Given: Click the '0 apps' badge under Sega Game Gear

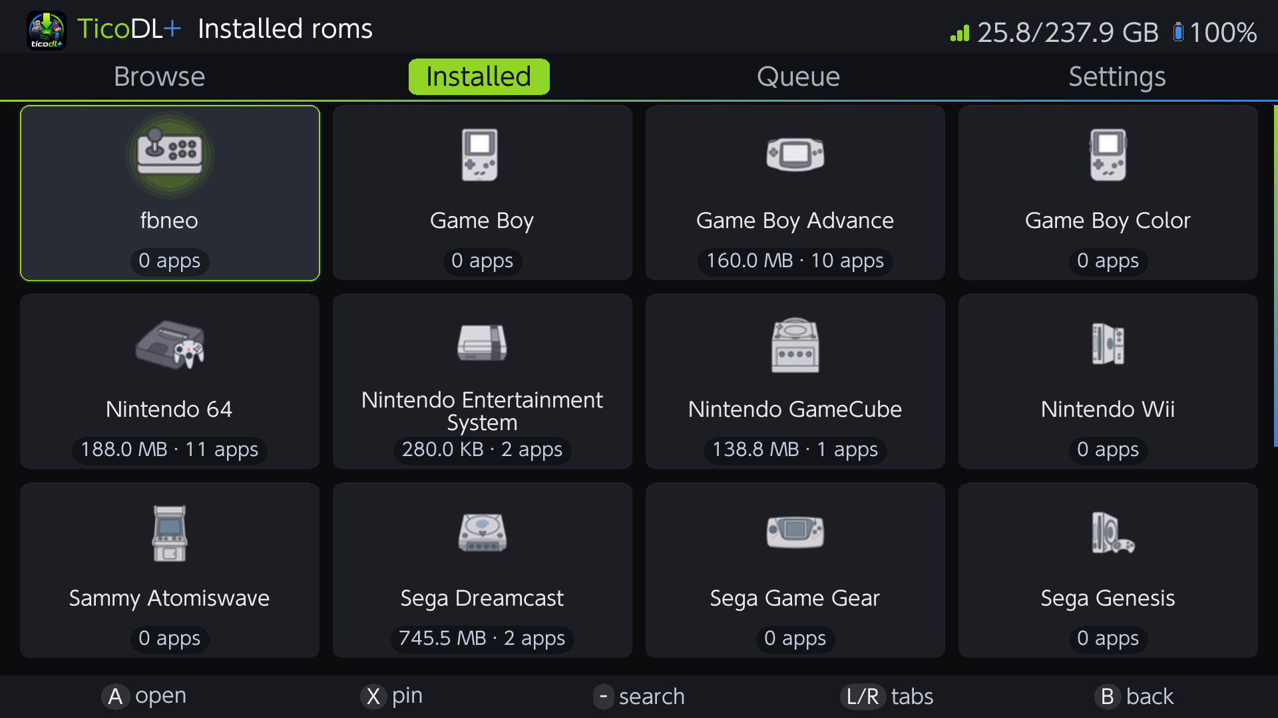Looking at the screenshot, I should pyautogui.click(x=795, y=638).
